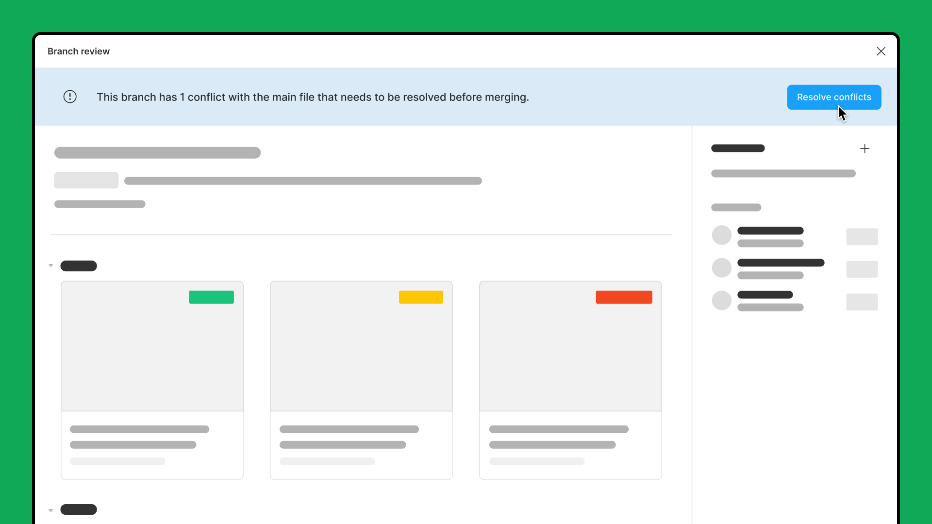Click the alert icon in the conflict banner
This screenshot has height=524, width=932.
pyautogui.click(x=70, y=97)
